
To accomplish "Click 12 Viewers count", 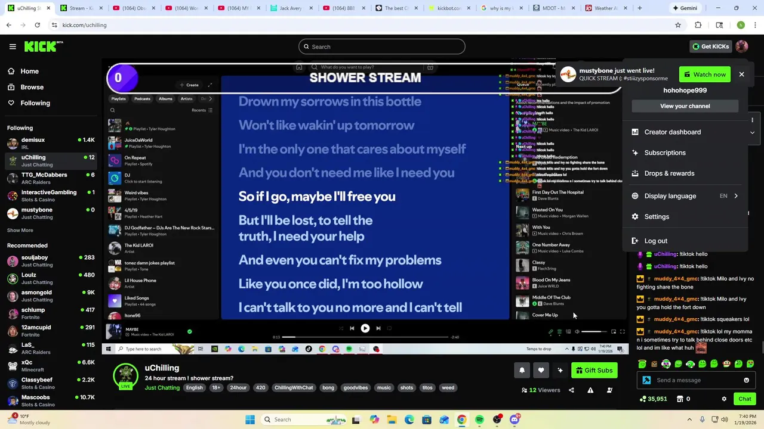I will [541, 390].
